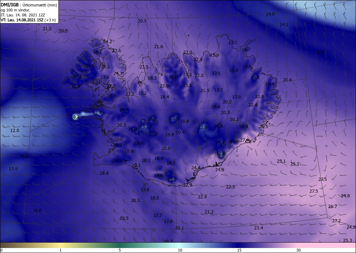Click the map value 17.2
Viewport: 356px width, 253px height.
(x=143, y=93)
